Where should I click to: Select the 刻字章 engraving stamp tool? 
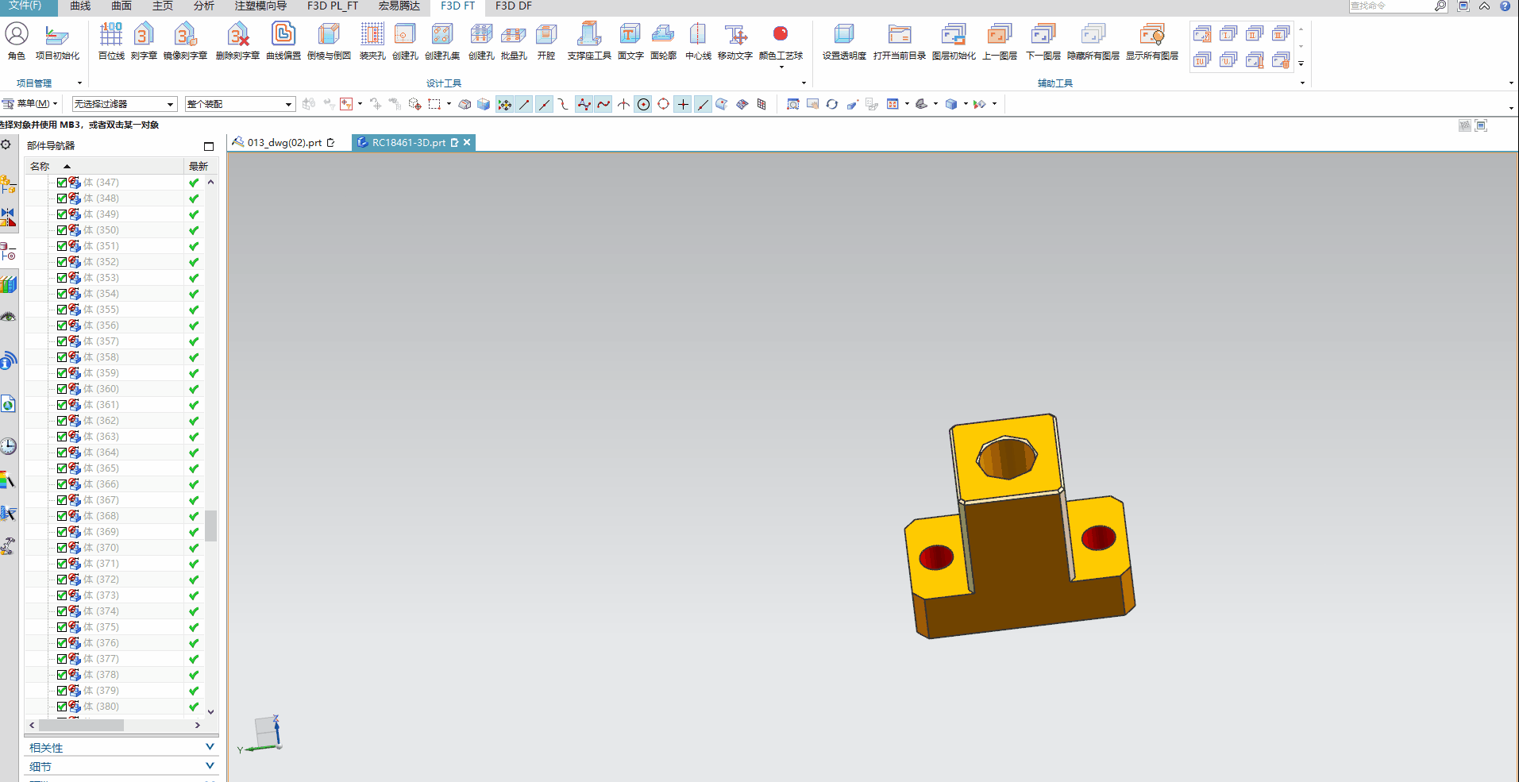[144, 40]
